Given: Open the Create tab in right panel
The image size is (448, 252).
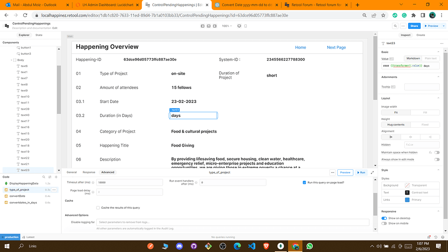Looking at the screenshot, I should click(x=420, y=35).
